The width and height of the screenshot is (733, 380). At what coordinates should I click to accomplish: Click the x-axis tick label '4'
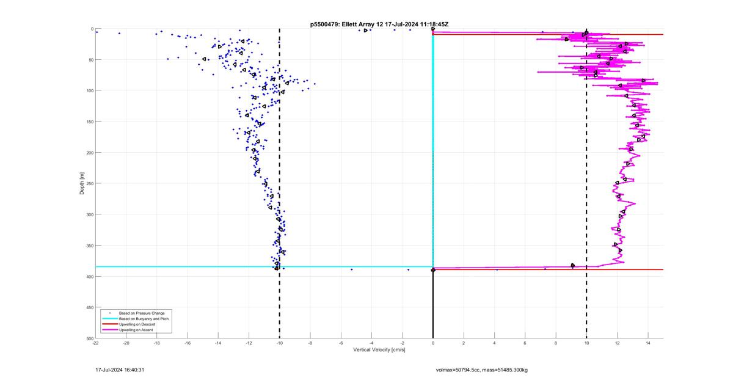pyautogui.click(x=494, y=343)
